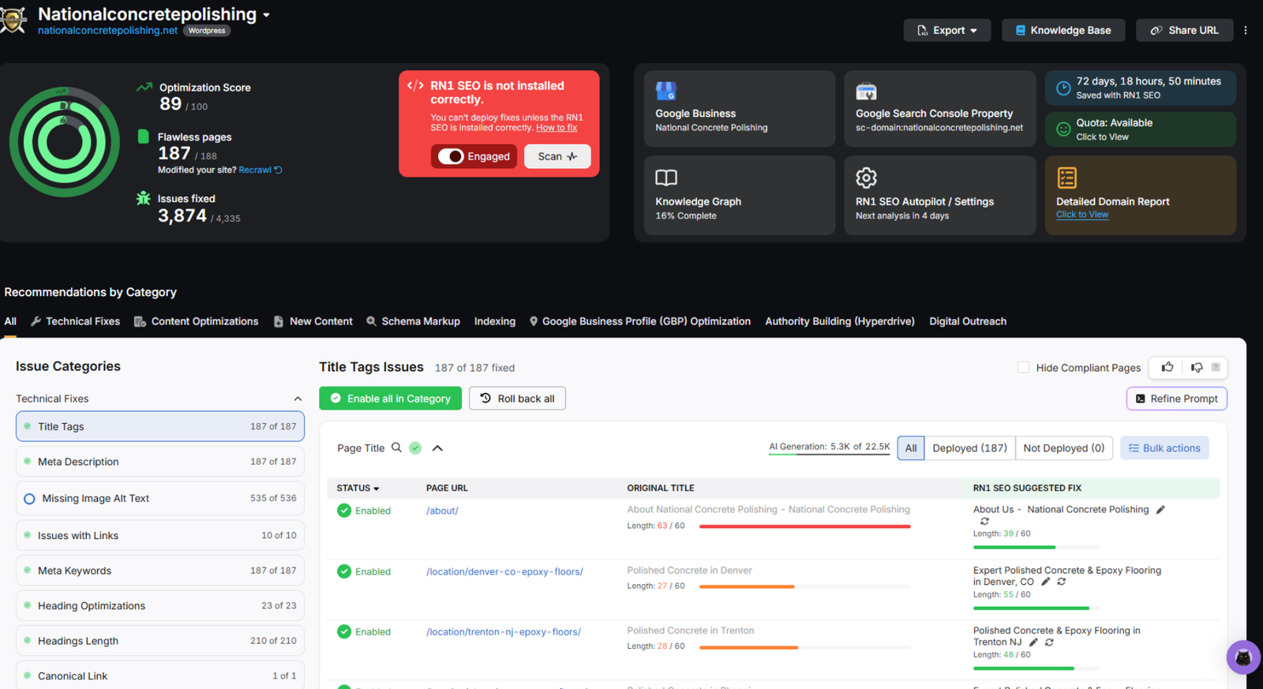Click the Page Title search magnifier icon
The image size is (1263, 689).
[x=396, y=447]
